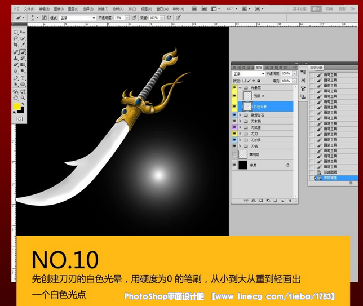Image resolution: width=363 pixels, height=306 pixels.
Task: Toggle visibility of 新增宝石 group
Action: click(234, 115)
